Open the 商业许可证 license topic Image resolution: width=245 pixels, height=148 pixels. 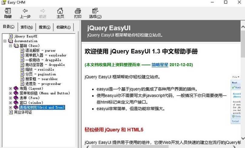[x=23, y=112]
